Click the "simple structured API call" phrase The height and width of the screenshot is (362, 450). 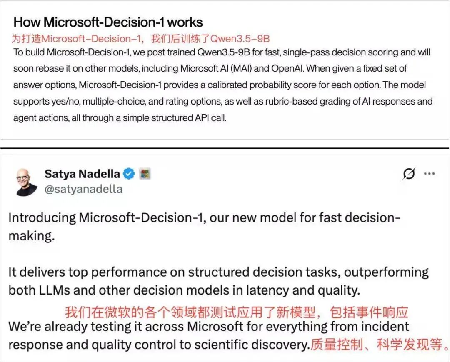(x=175, y=118)
